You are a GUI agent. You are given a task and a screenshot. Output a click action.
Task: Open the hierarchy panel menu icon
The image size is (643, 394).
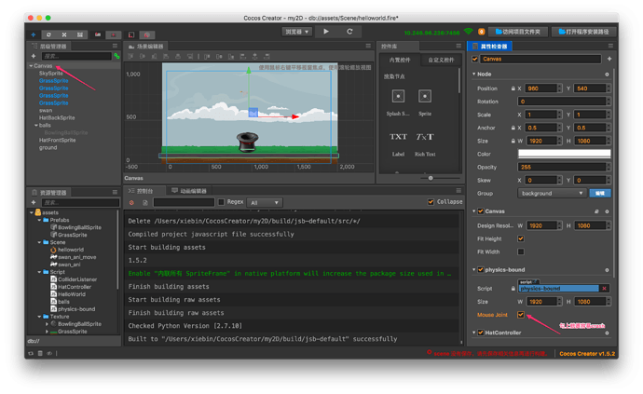[x=115, y=46]
